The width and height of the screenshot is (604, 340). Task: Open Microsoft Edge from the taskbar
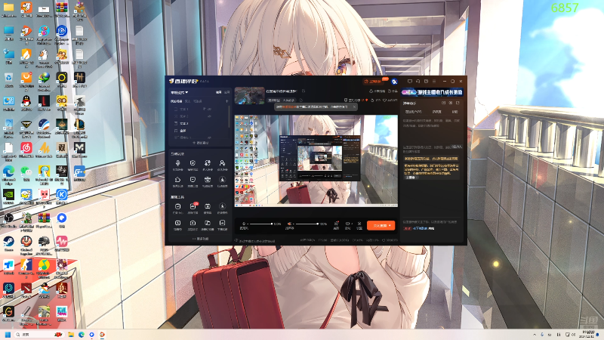(x=82, y=335)
